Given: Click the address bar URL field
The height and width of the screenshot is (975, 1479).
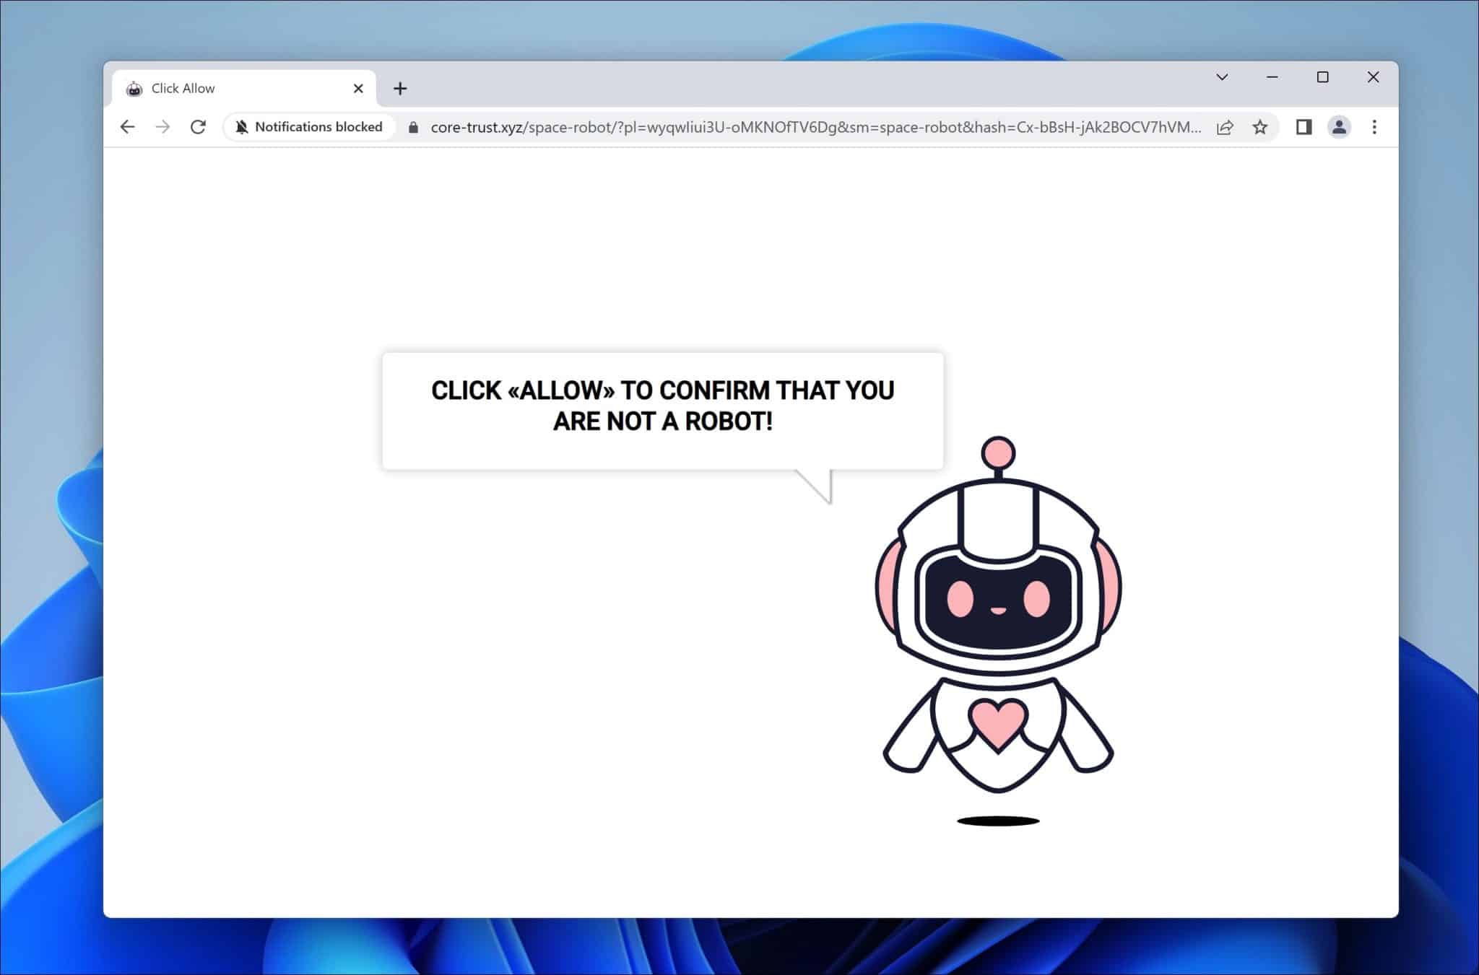Looking at the screenshot, I should (x=816, y=127).
